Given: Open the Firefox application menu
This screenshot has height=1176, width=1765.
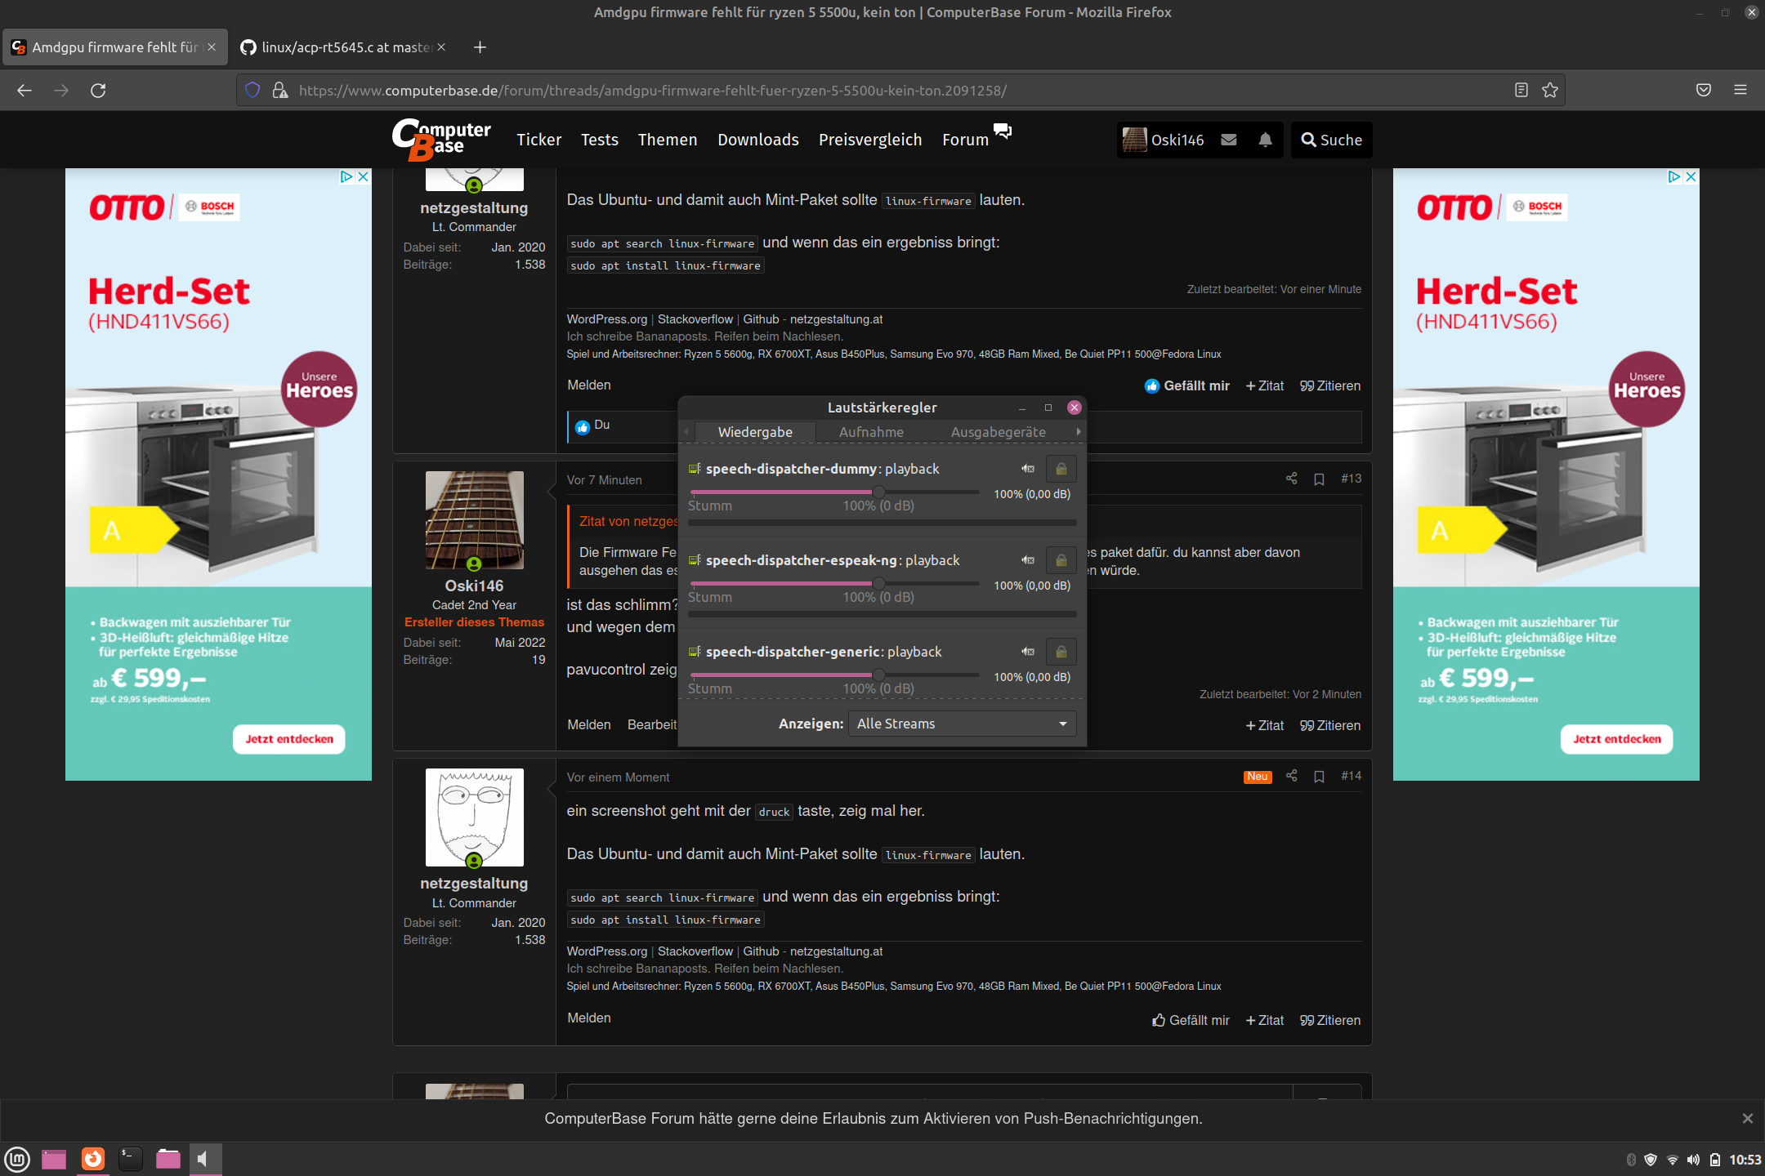Looking at the screenshot, I should (1740, 90).
